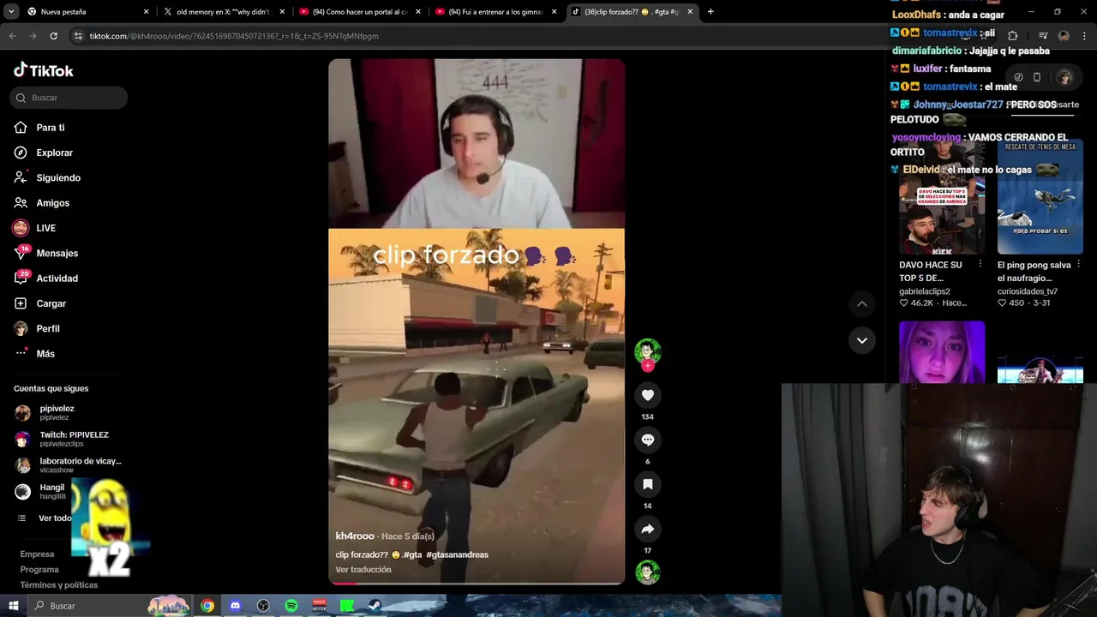The height and width of the screenshot is (617, 1097).
Task: Open laboratorio de vicay account
Action: (x=69, y=465)
